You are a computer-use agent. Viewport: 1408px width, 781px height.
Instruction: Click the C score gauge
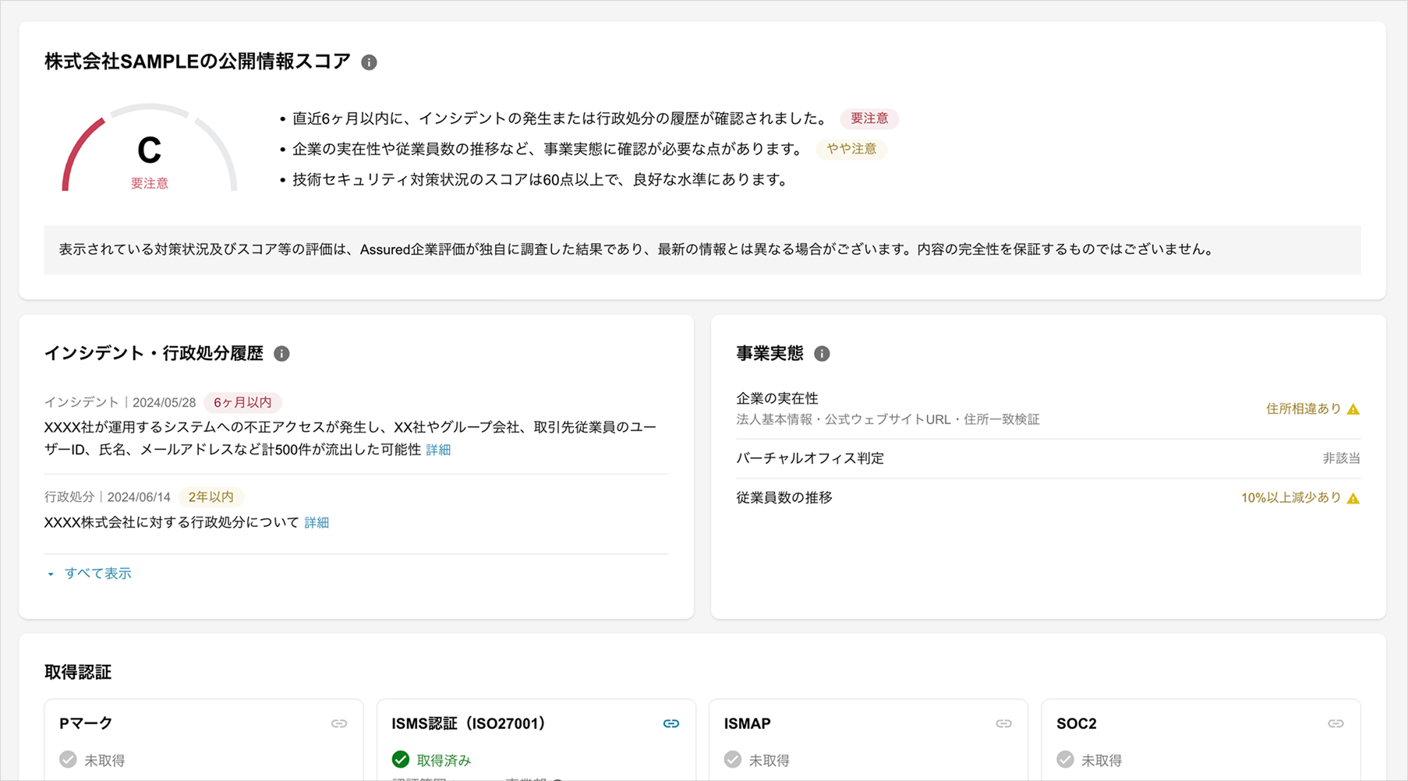(x=149, y=148)
